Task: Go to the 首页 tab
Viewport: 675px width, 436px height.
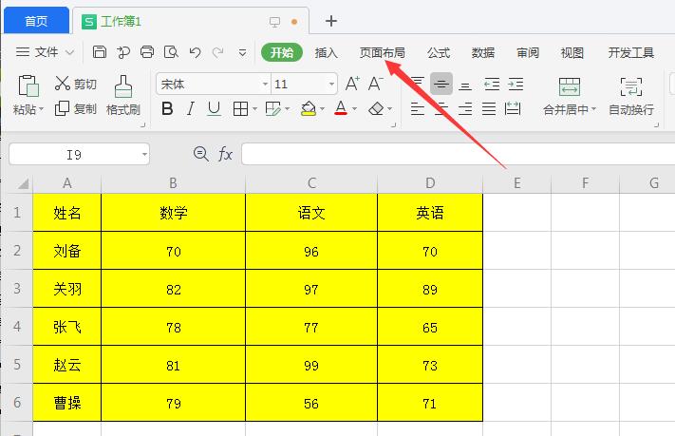Action: pos(36,21)
